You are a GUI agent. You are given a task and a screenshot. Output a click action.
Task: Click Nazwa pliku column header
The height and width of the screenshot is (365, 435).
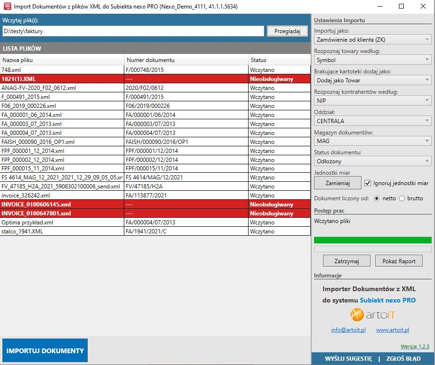click(62, 60)
